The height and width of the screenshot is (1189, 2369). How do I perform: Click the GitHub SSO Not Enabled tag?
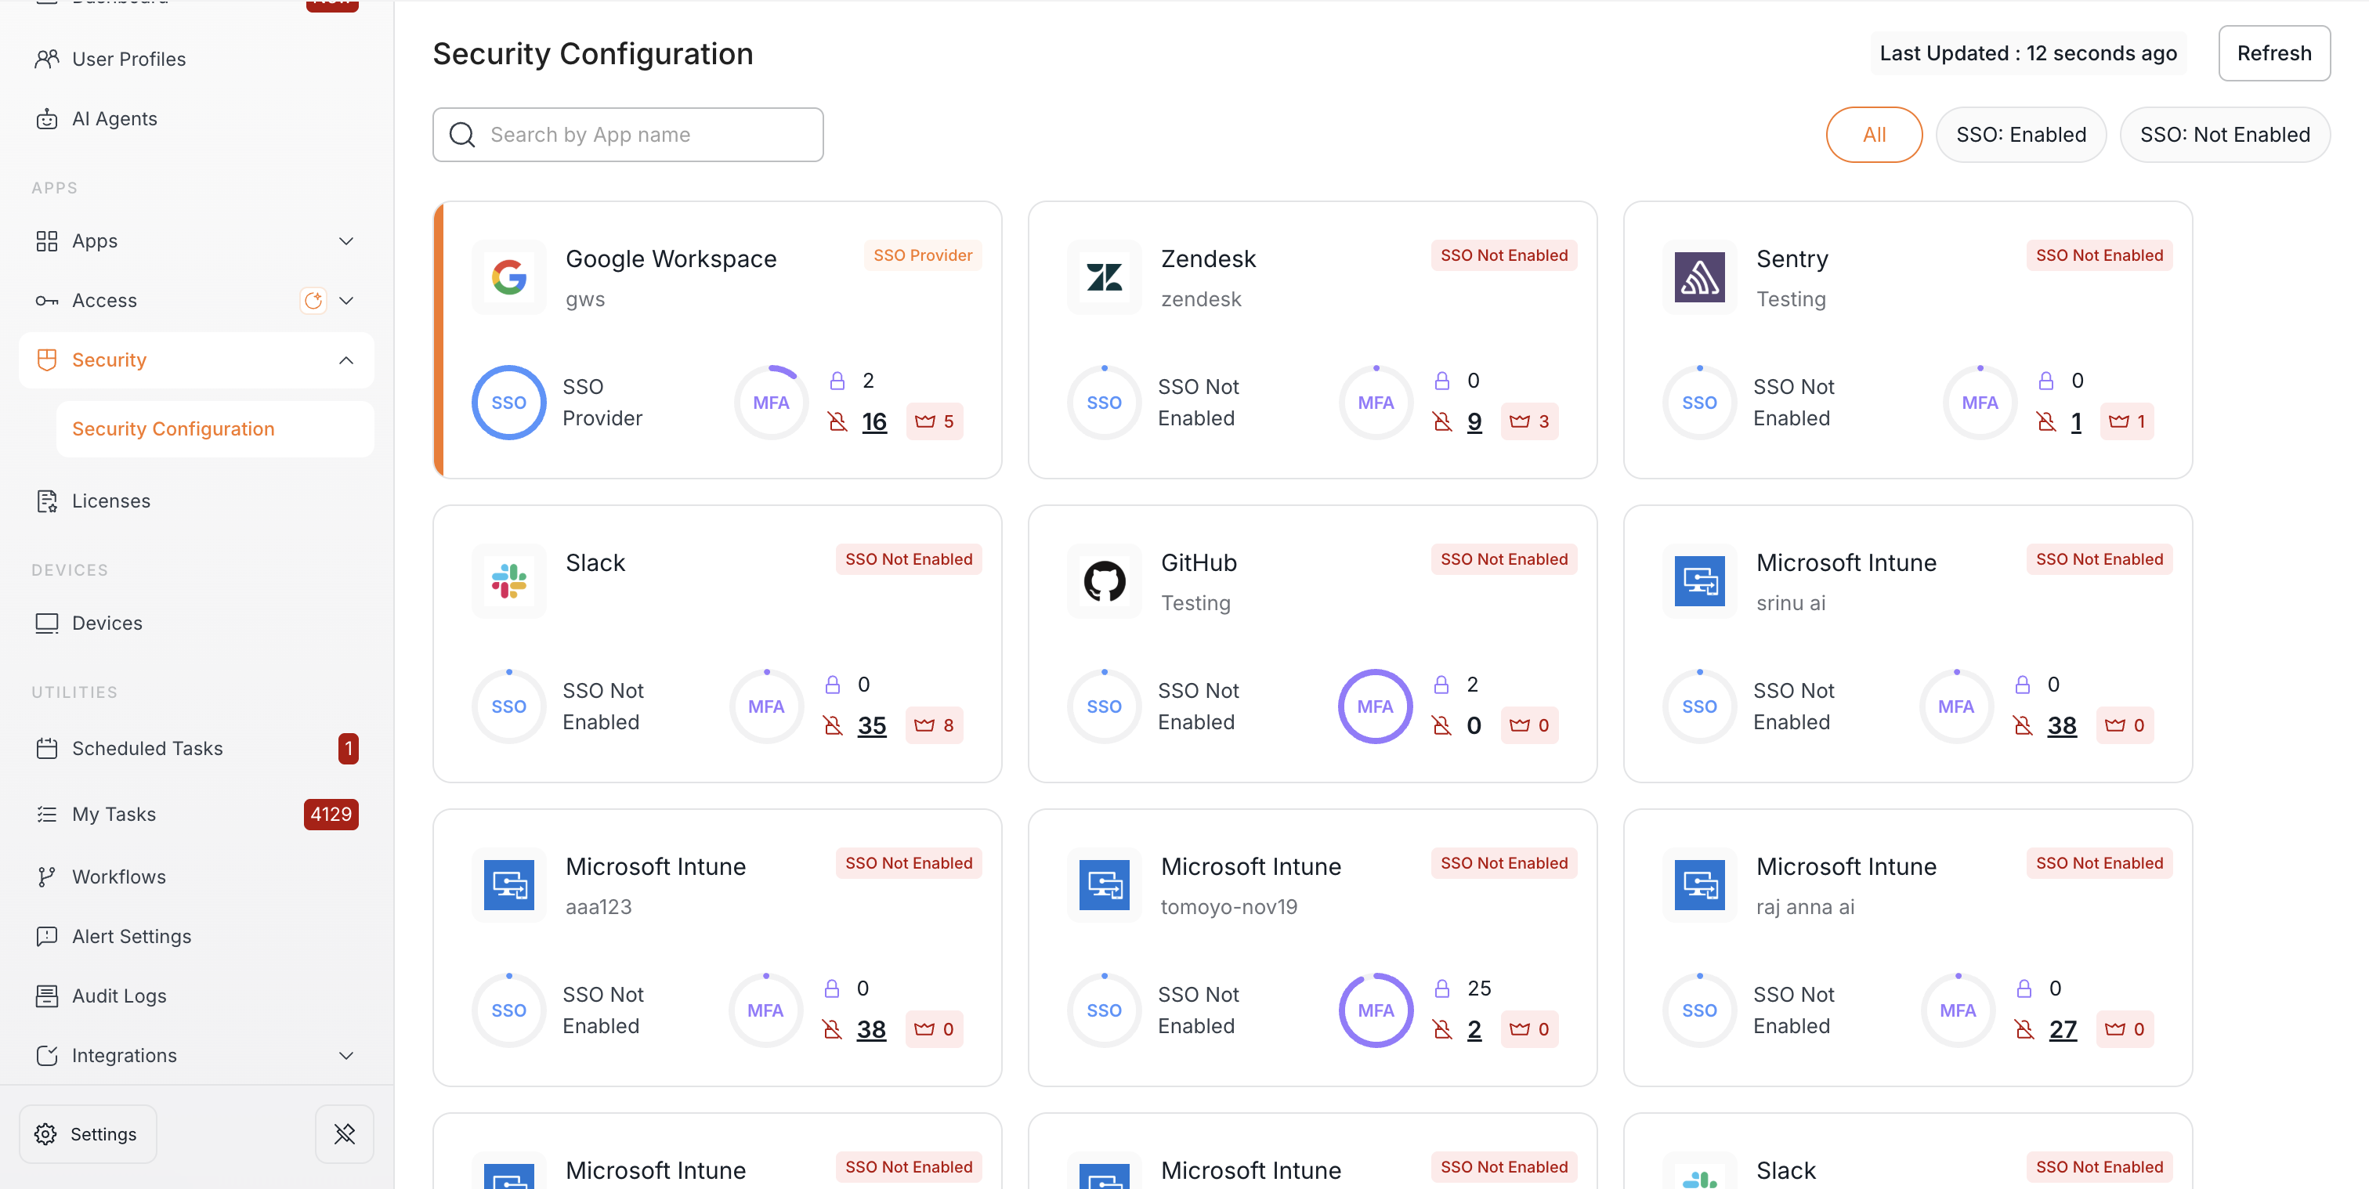1503,559
